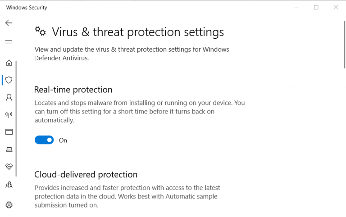Maximize the Windows Security window
Image resolution: width=346 pixels, height=217 pixels.
coord(316,7)
